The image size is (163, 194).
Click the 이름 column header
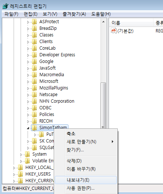point(131,23)
